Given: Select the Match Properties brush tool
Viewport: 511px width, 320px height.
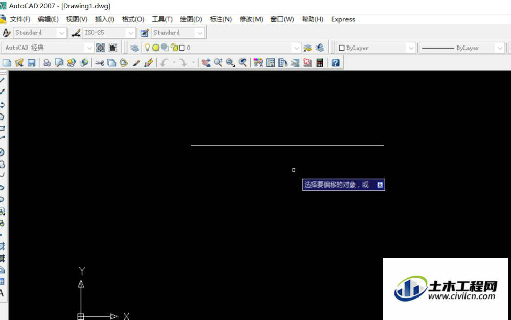Looking at the screenshot, I should pyautogui.click(x=136, y=62).
